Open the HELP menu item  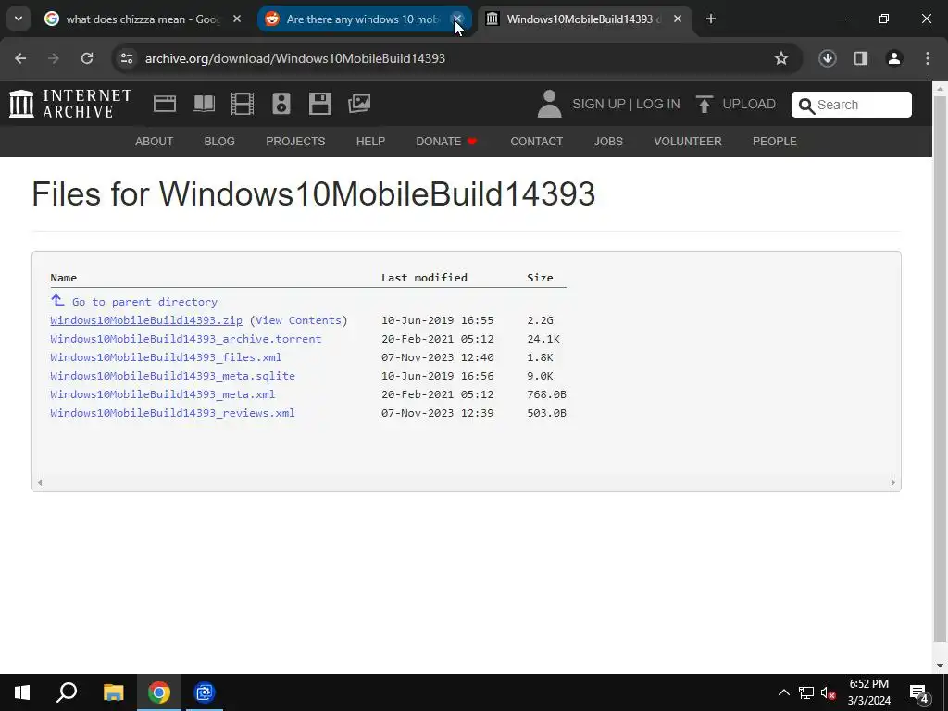tap(370, 142)
